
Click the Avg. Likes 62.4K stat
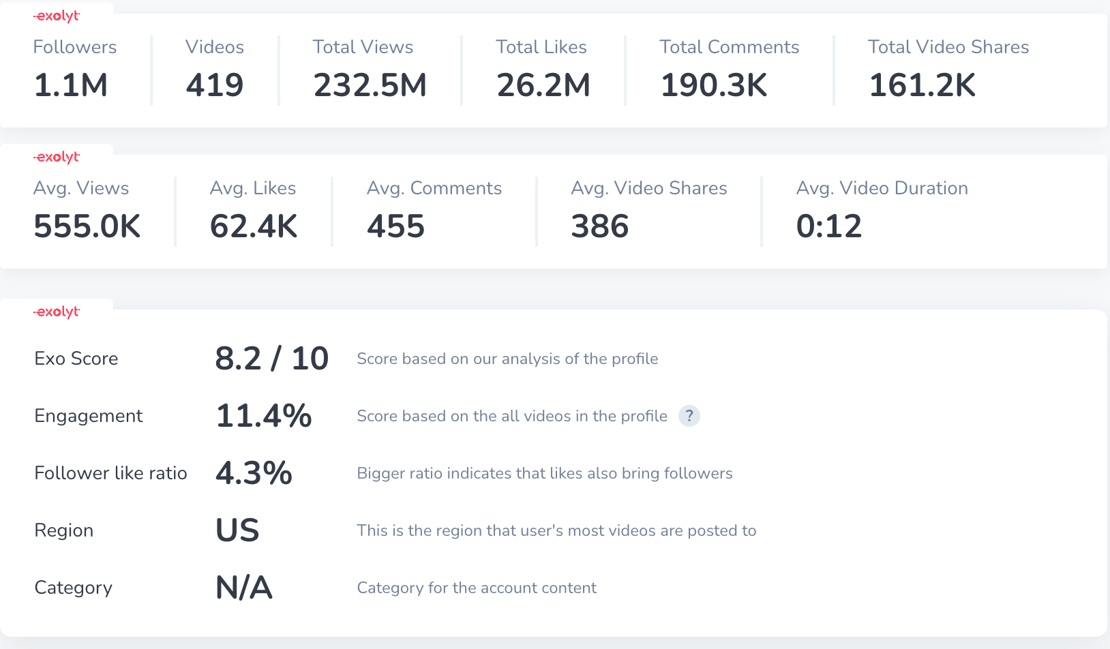point(254,226)
